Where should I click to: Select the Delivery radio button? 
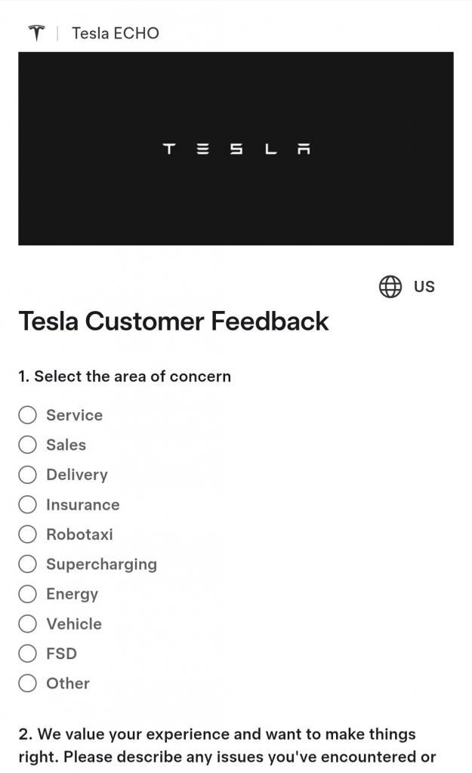(28, 475)
